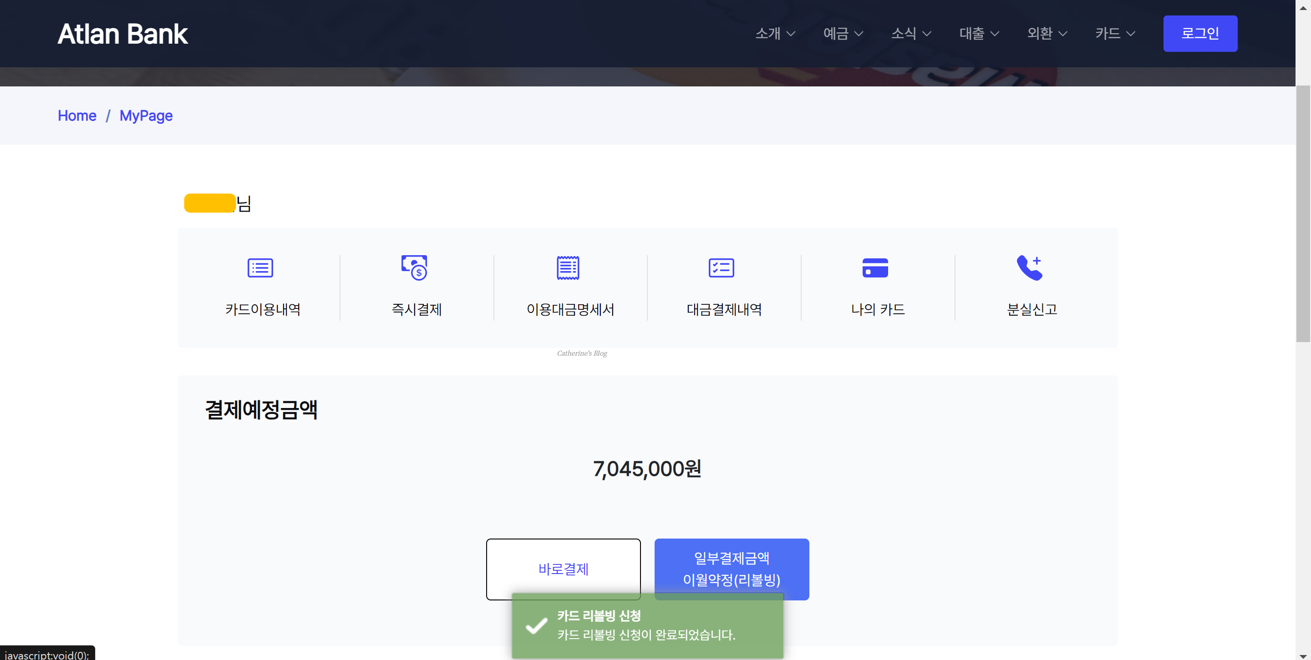Screen dimensions: 1311x660
Task: Click the vertical page scrollbar
Action: click(x=1302, y=214)
